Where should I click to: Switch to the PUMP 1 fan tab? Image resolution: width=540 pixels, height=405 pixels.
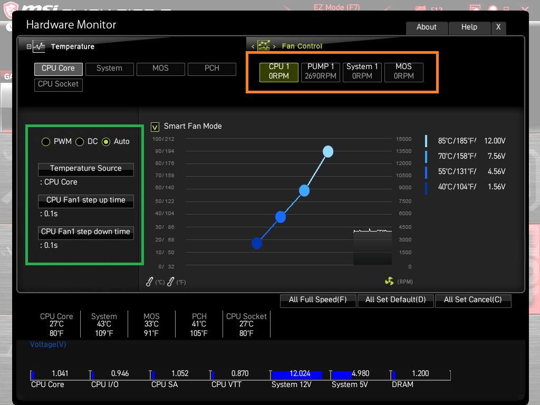(320, 72)
